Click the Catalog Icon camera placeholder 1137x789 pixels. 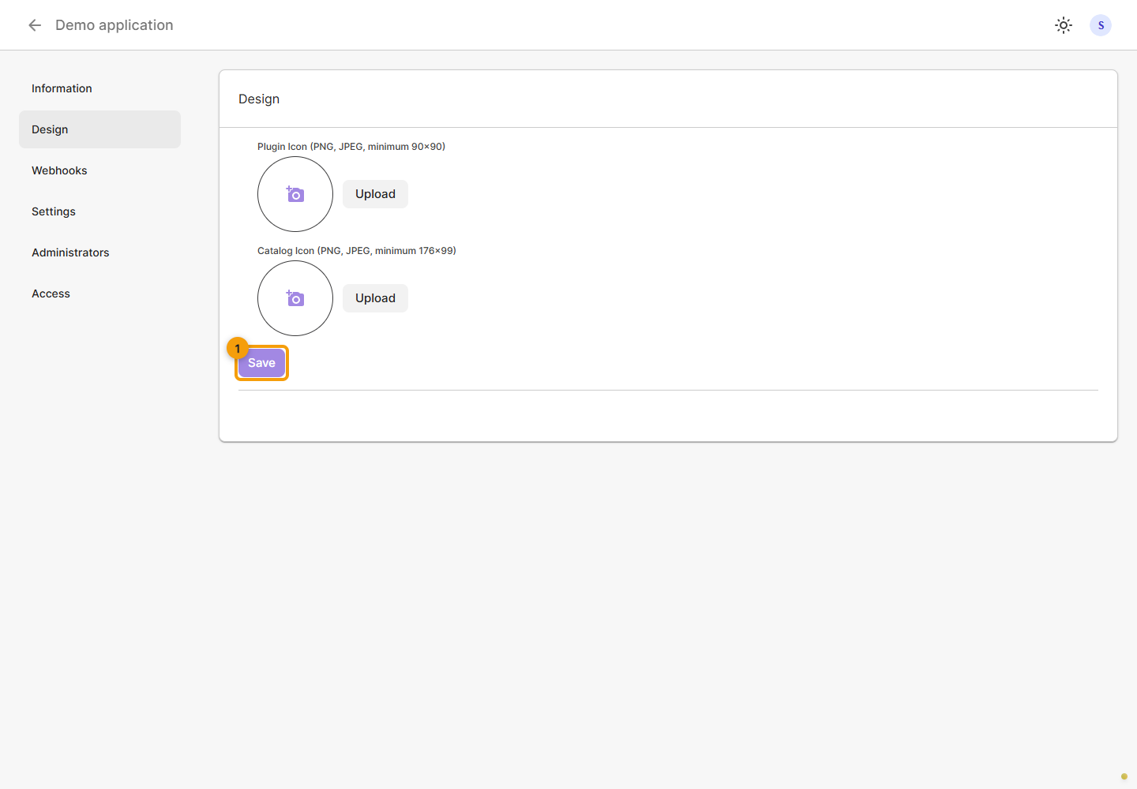[295, 298]
